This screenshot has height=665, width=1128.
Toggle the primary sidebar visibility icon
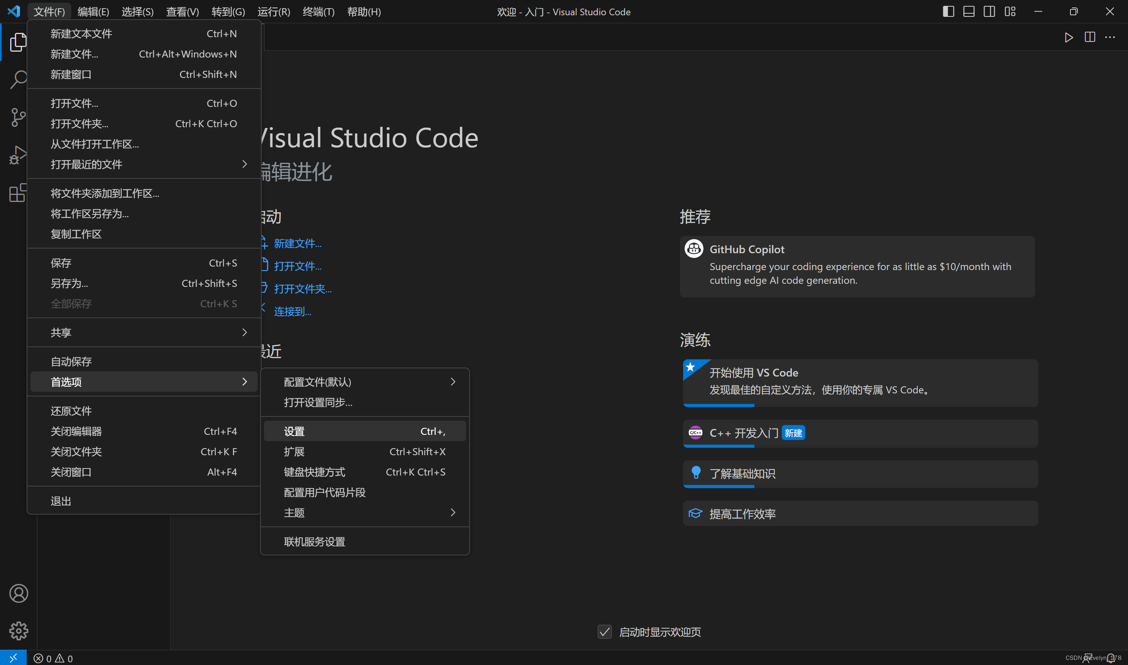(x=949, y=11)
